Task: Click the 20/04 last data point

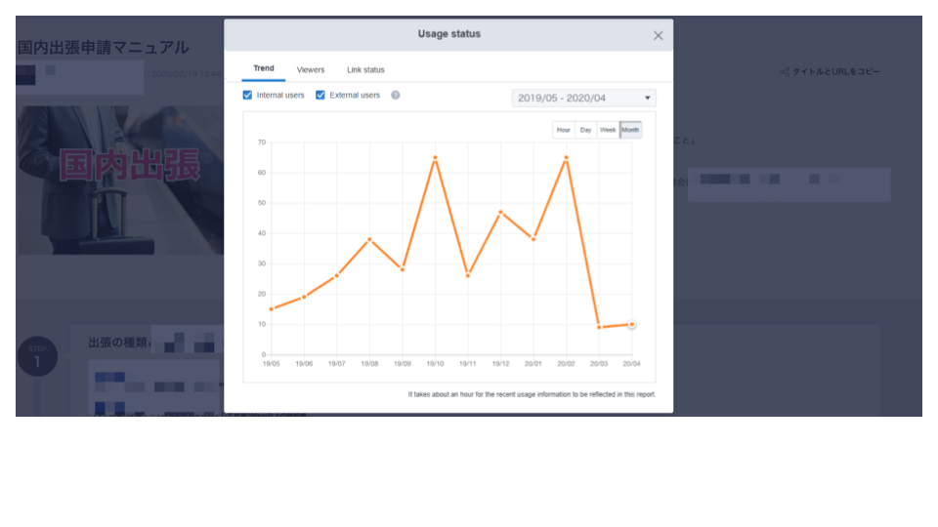Action: point(631,324)
